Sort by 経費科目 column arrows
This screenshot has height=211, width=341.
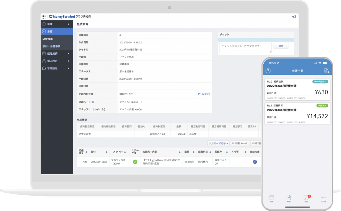tap(210, 152)
